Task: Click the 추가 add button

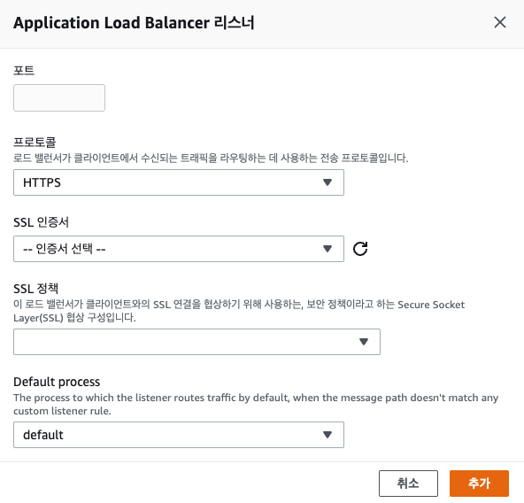Action: click(x=479, y=484)
